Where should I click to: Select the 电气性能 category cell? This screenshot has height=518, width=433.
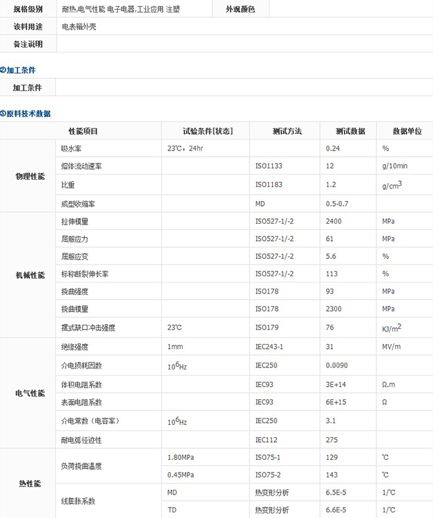tap(30, 393)
